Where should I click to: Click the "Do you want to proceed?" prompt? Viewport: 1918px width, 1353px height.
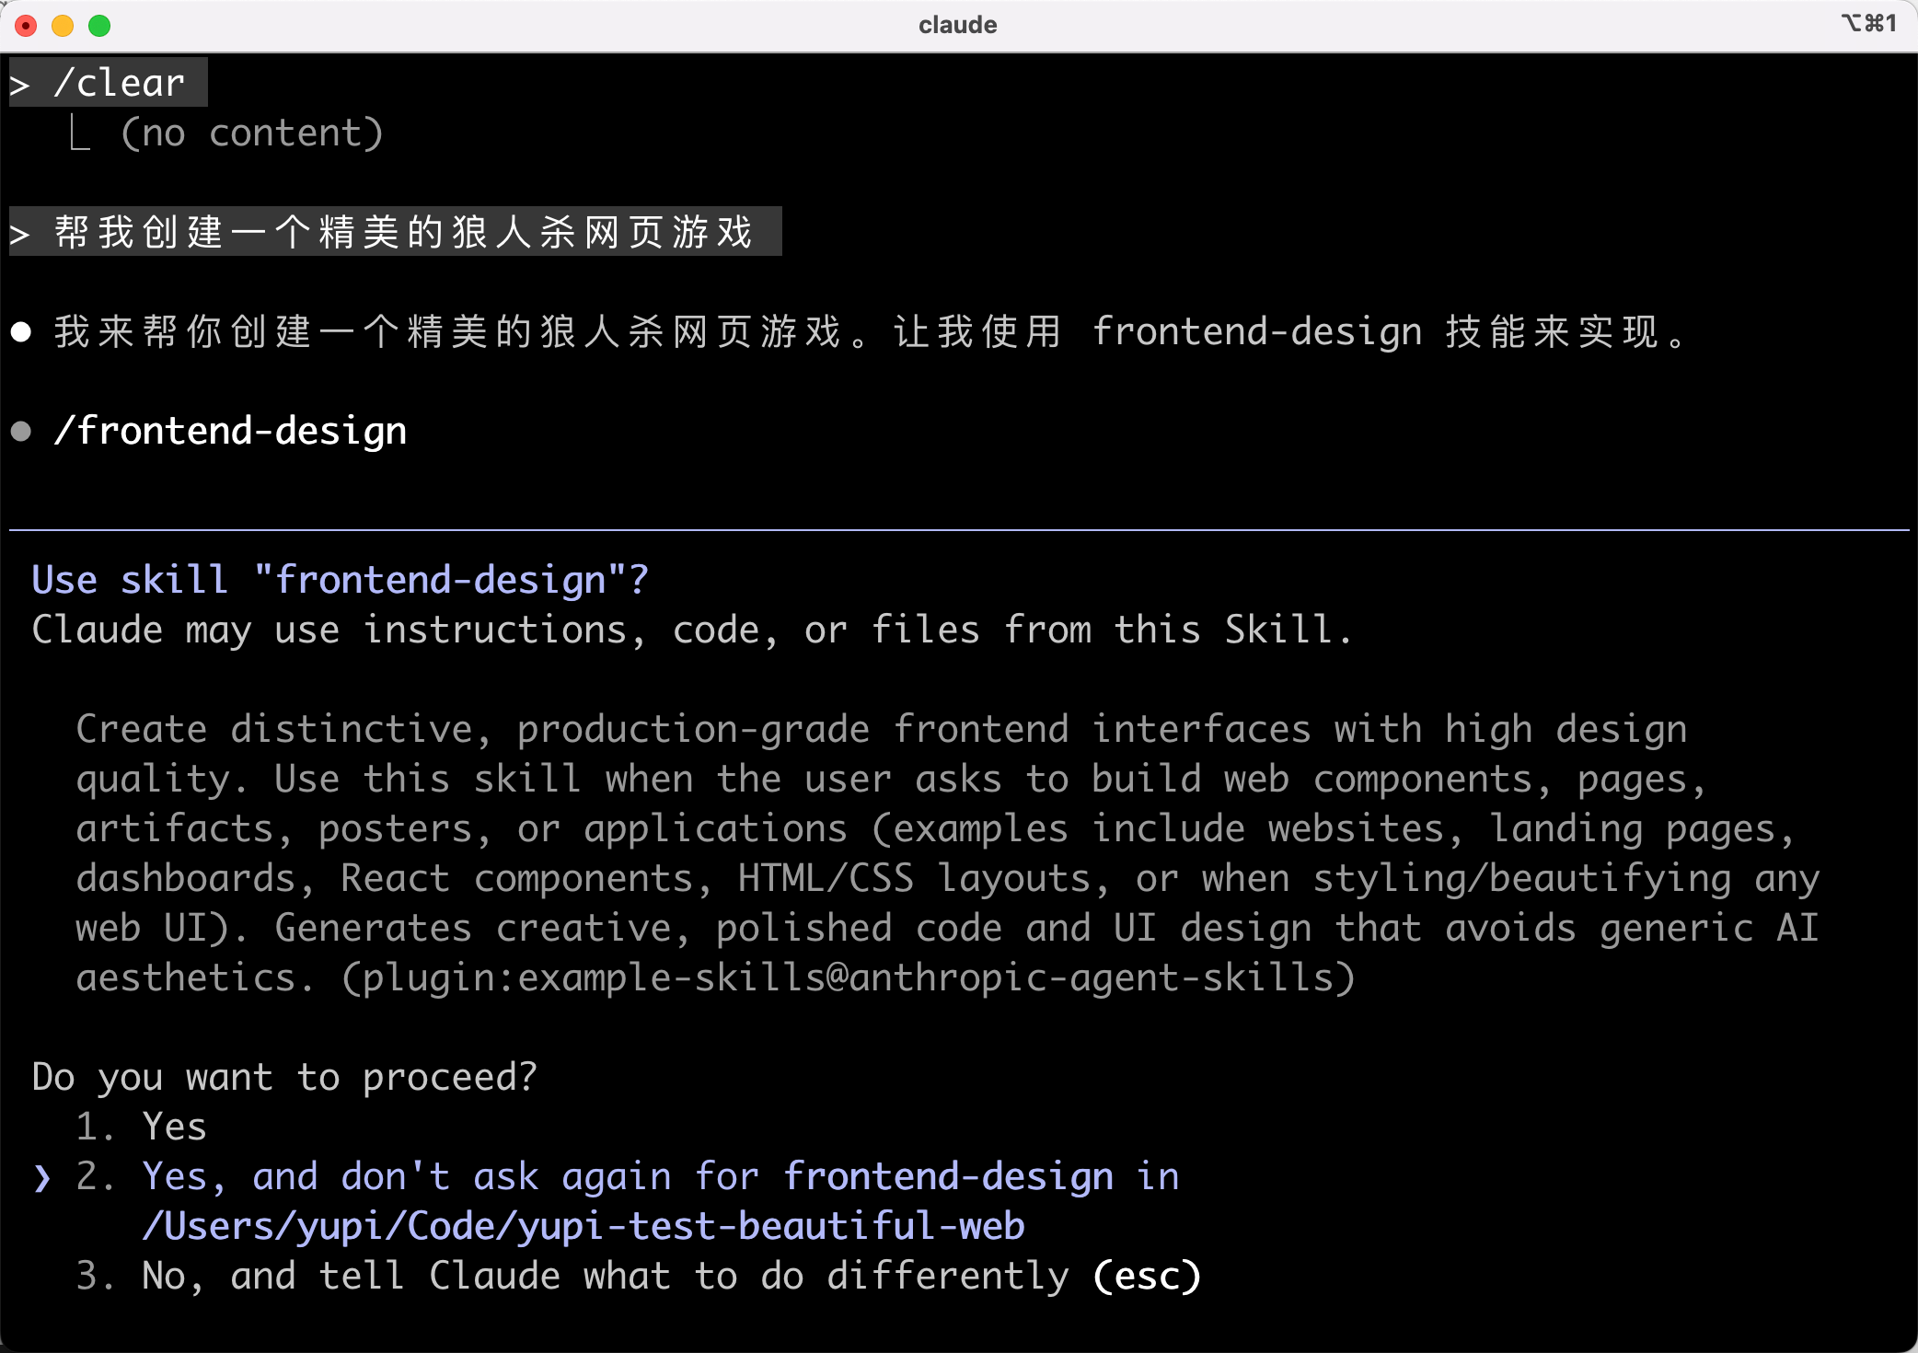coord(283,1077)
